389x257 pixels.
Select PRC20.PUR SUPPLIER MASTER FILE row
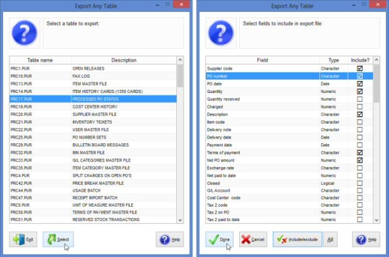pos(93,114)
